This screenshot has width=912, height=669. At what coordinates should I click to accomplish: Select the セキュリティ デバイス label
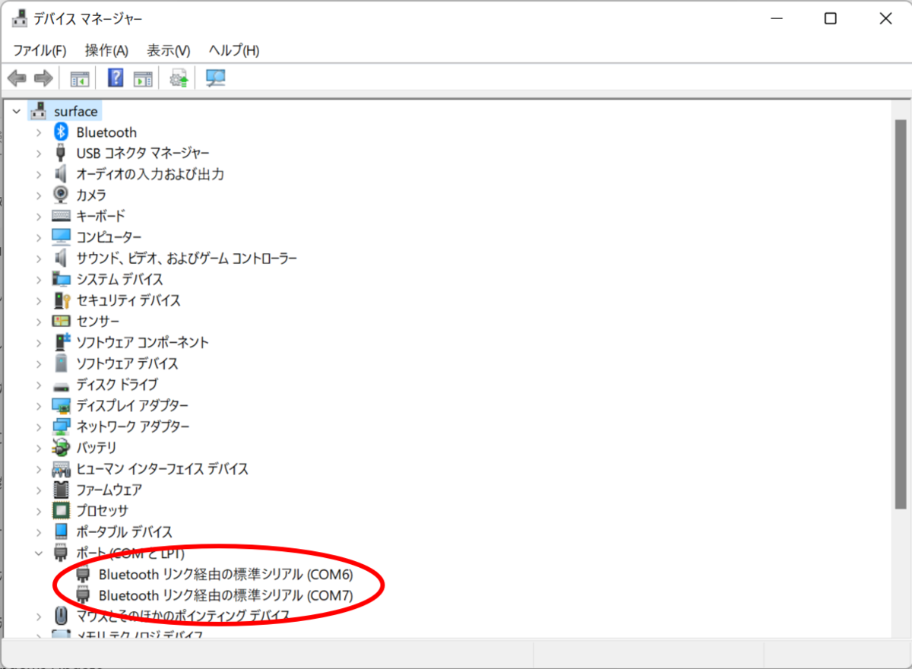click(128, 300)
